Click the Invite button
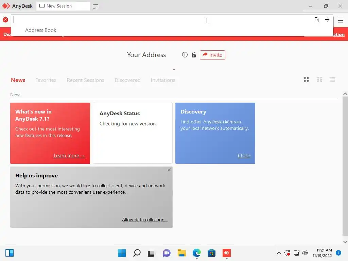 click(212, 55)
